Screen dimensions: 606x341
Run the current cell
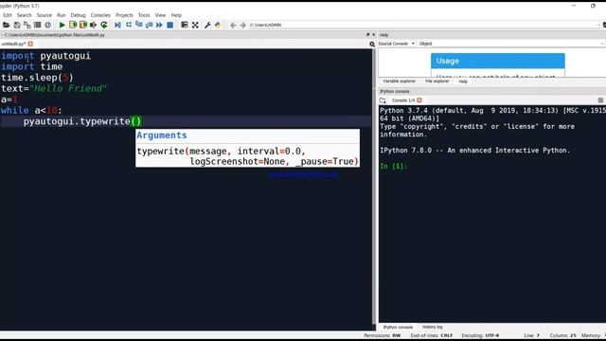73,25
